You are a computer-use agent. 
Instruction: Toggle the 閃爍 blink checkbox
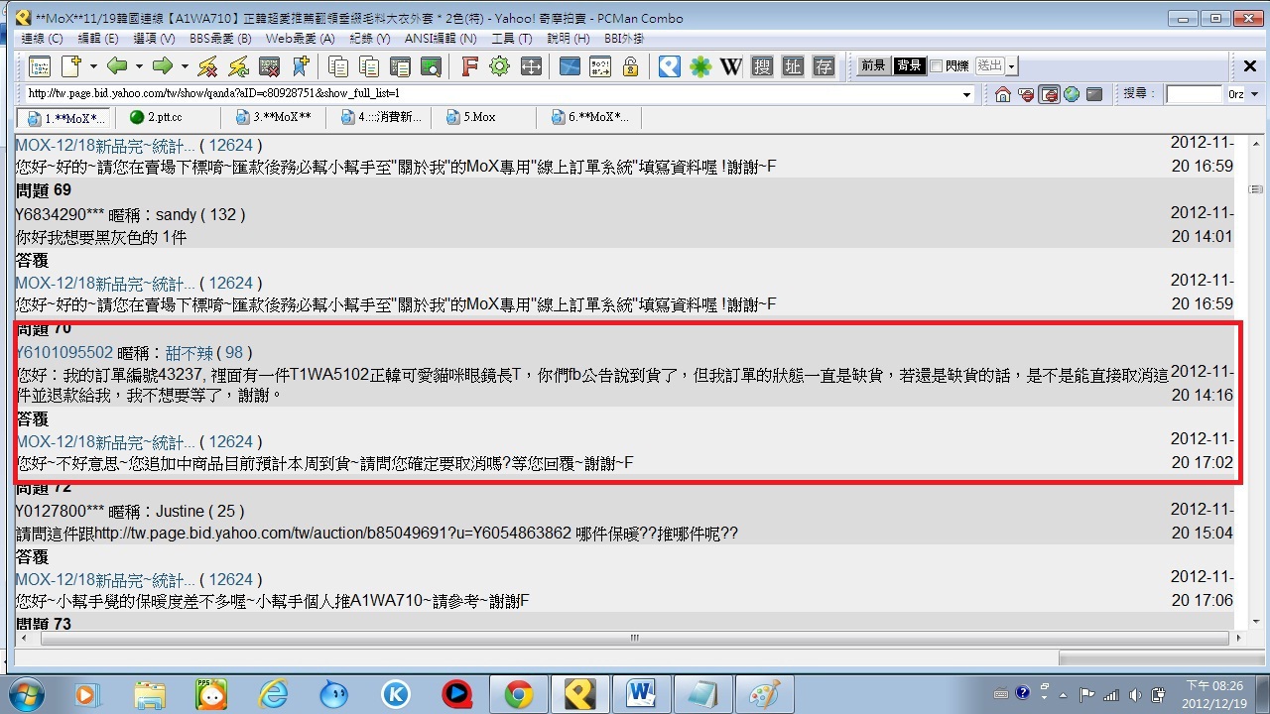pyautogui.click(x=936, y=65)
